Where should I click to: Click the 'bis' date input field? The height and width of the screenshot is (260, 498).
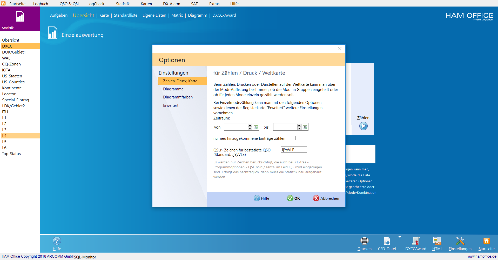click(285, 127)
